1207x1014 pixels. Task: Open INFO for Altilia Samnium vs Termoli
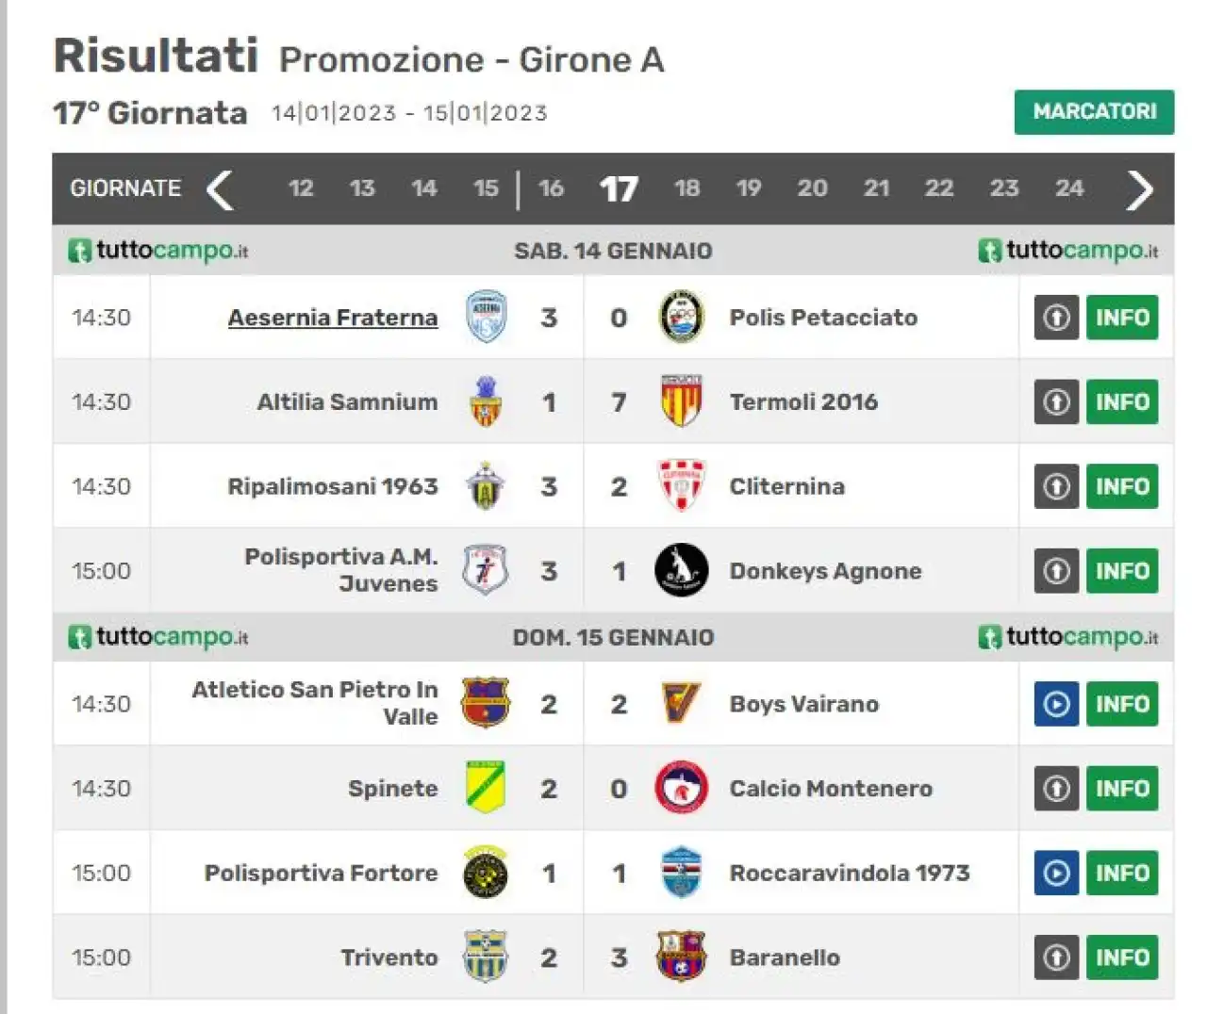point(1121,402)
